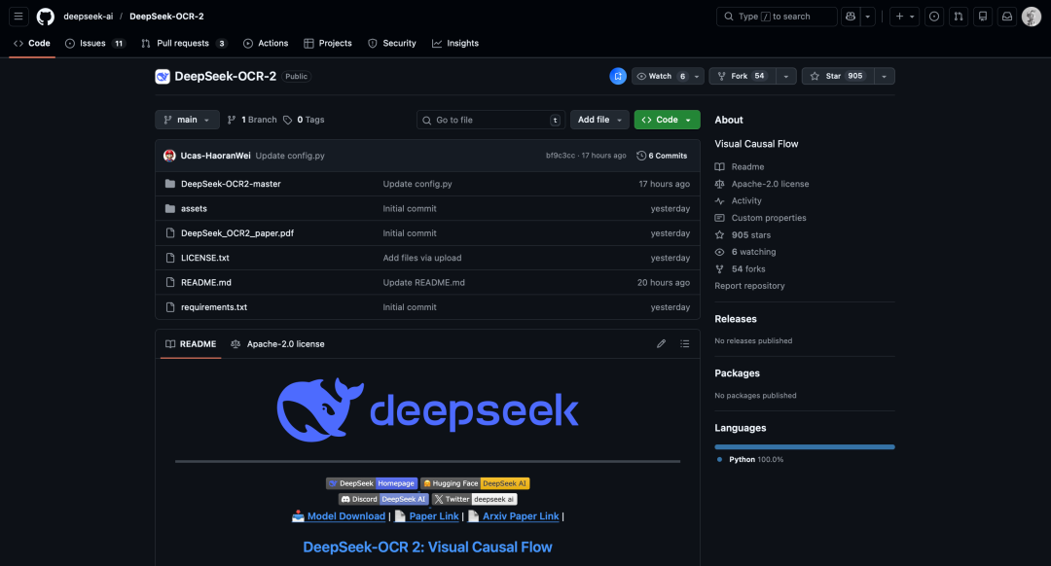Image resolution: width=1051 pixels, height=566 pixels.
Task: Open the green Code dropdown button
Action: (667, 120)
